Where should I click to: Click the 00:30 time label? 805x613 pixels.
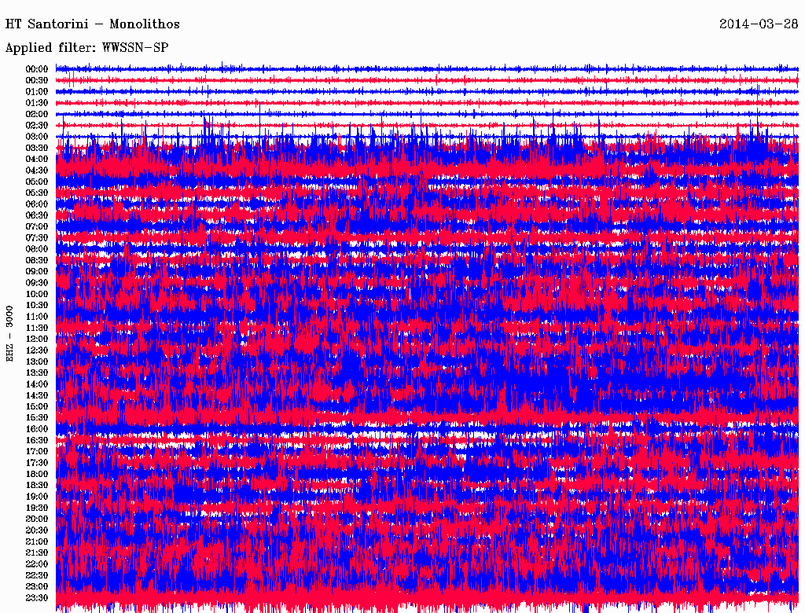[x=37, y=81]
